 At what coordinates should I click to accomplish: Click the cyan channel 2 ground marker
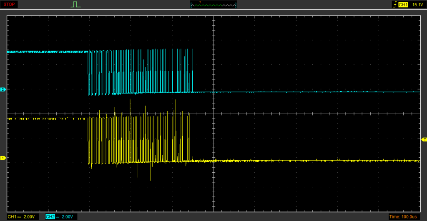pyautogui.click(x=3, y=89)
